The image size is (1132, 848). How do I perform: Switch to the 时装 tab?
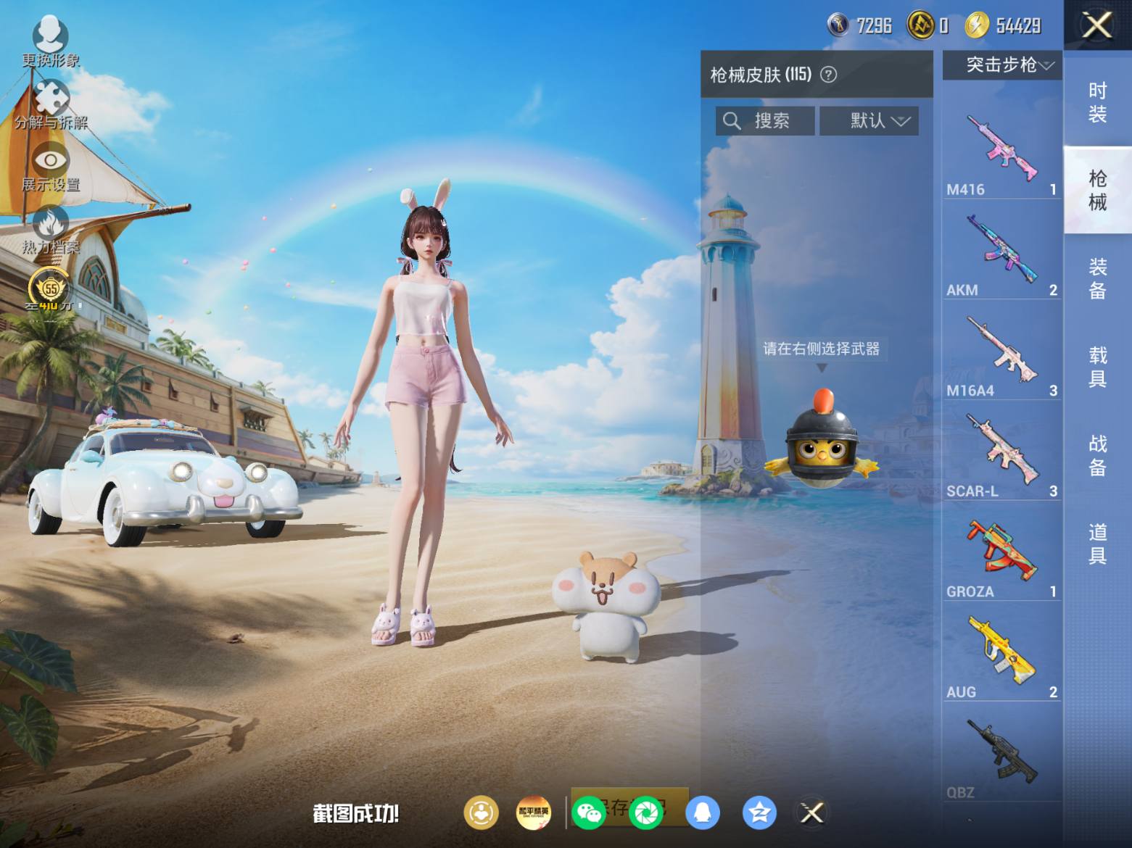pos(1097,101)
